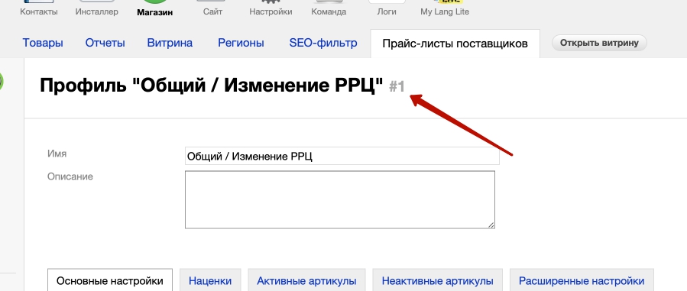Open the Контакты app
This screenshot has width=687, height=291.
(38, 8)
